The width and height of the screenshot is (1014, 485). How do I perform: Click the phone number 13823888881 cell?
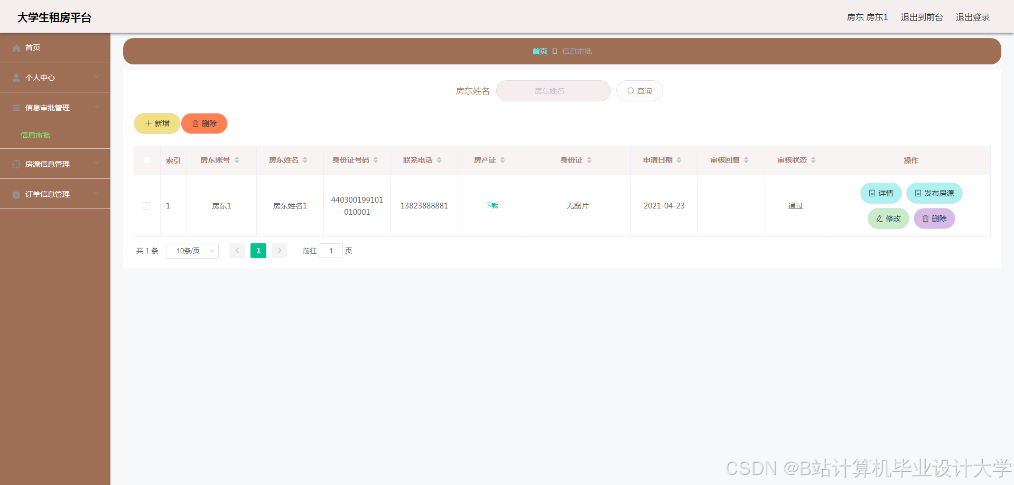point(424,206)
